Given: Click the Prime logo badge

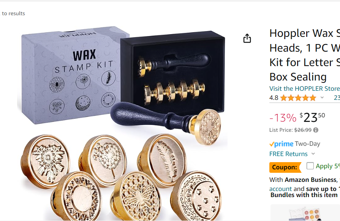Looking at the screenshot, I should 281,144.
